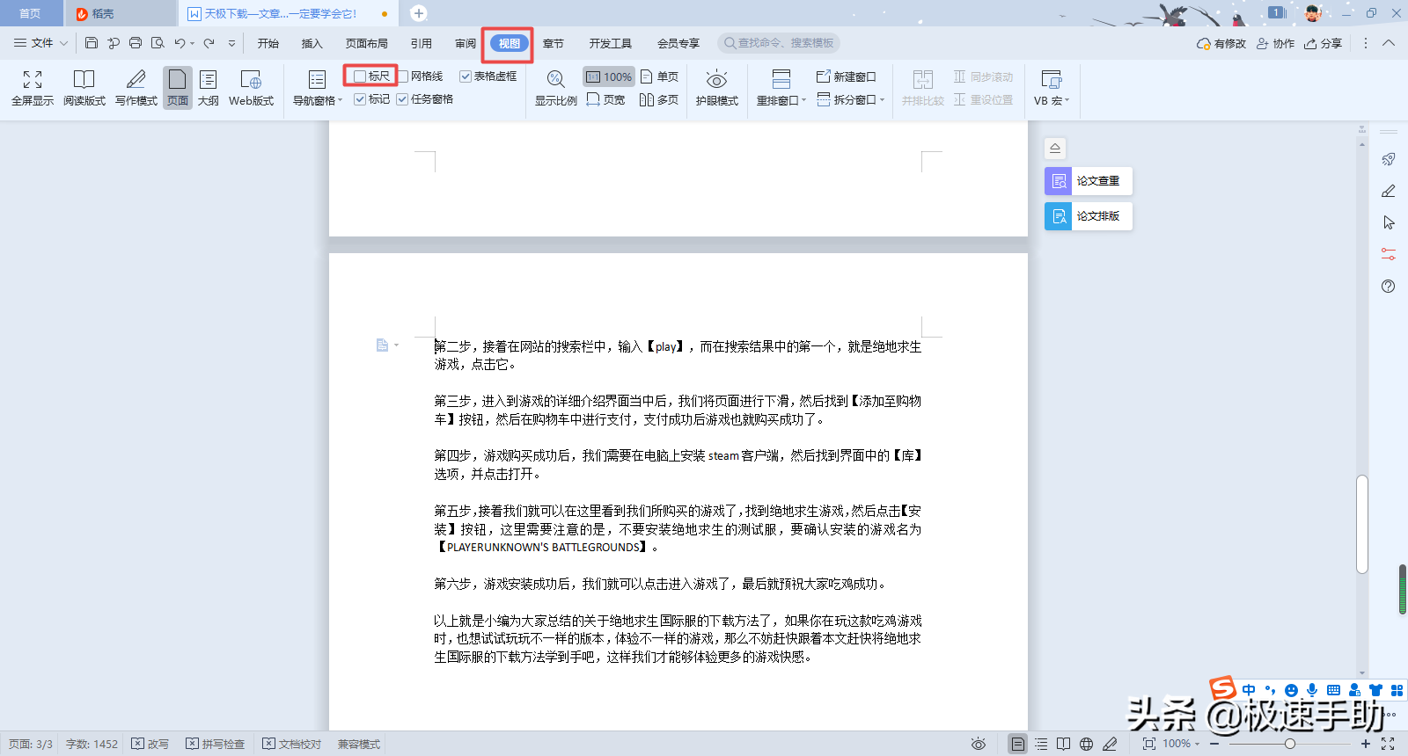Click the rocket icon in right sidebar
The width and height of the screenshot is (1408, 756).
(x=1389, y=159)
